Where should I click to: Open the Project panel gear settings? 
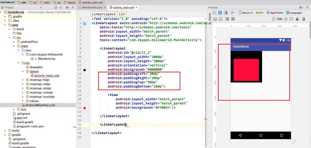pos(68,8)
